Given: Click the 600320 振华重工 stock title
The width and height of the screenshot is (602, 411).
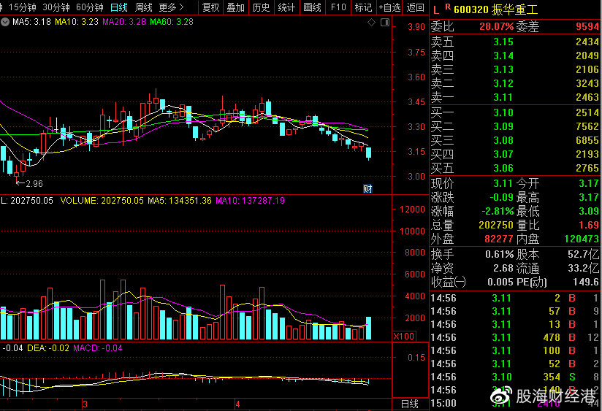Looking at the screenshot, I should pos(495,9).
